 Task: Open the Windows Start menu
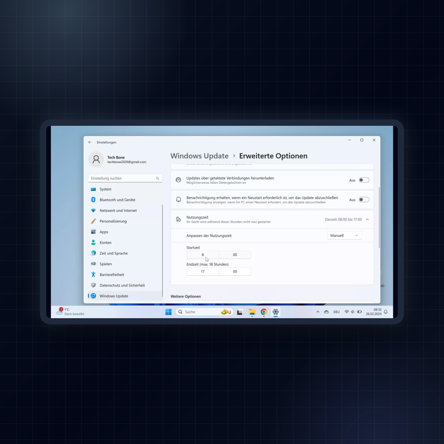tap(168, 312)
